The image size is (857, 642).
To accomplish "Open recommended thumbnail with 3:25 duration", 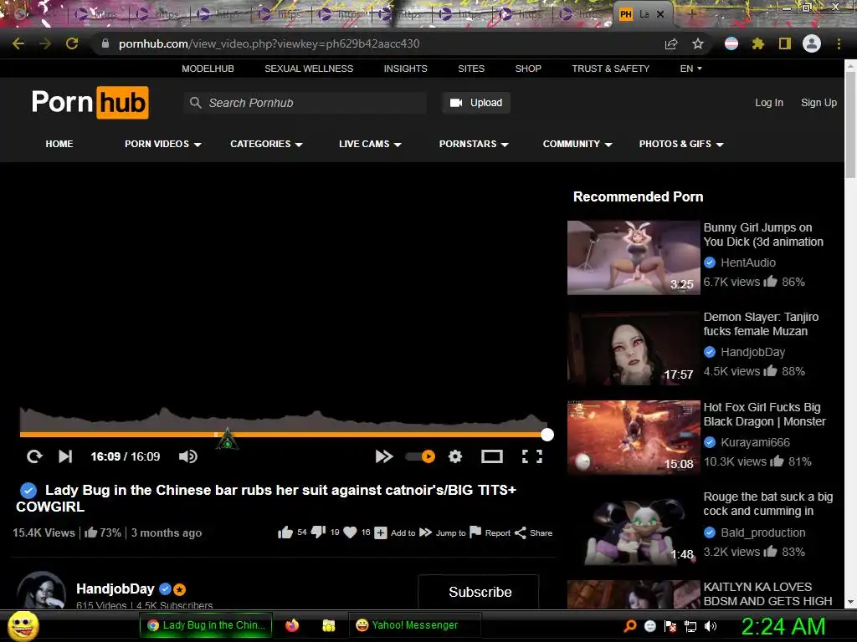I will (x=634, y=257).
